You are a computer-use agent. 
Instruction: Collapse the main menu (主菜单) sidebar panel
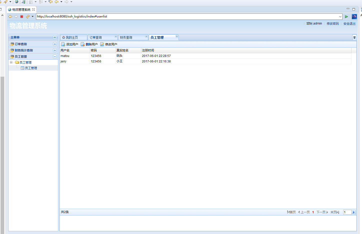tap(55, 37)
